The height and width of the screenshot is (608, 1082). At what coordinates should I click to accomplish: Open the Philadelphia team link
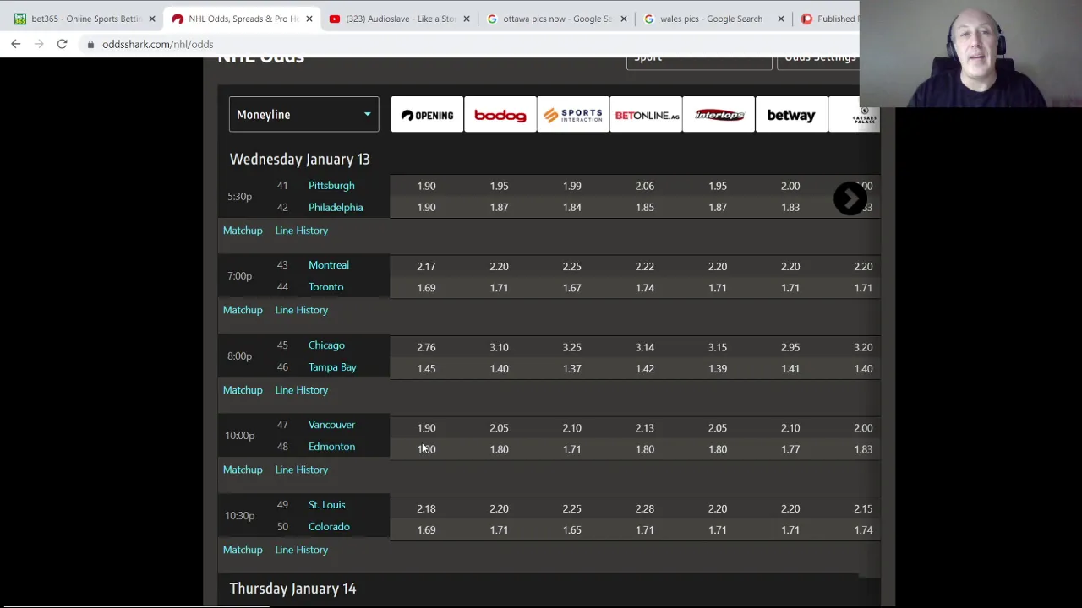(336, 207)
